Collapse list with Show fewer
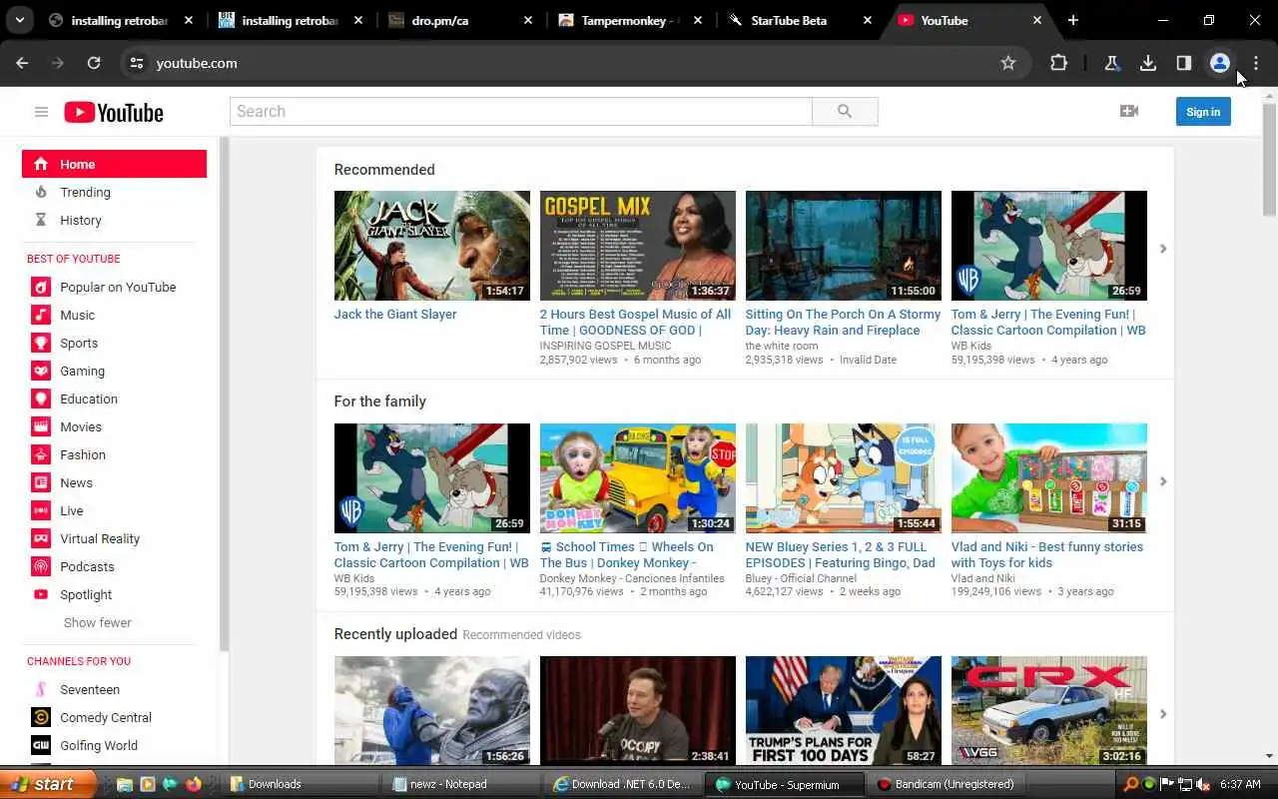This screenshot has width=1278, height=799. (x=98, y=622)
